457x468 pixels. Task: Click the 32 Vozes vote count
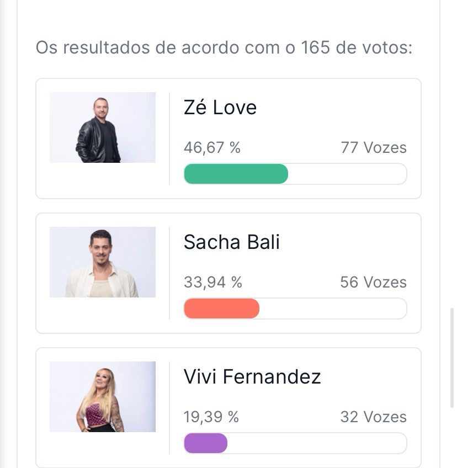tap(373, 417)
